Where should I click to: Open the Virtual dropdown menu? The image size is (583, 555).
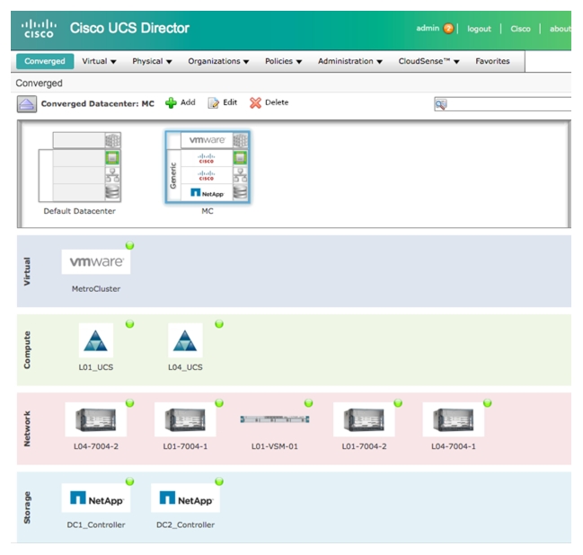click(100, 61)
